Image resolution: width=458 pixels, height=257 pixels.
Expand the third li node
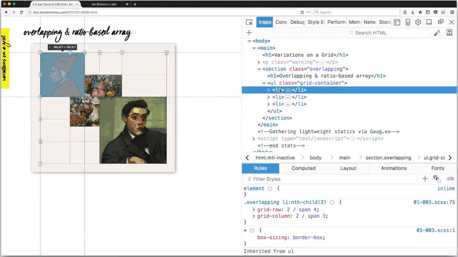coord(269,104)
